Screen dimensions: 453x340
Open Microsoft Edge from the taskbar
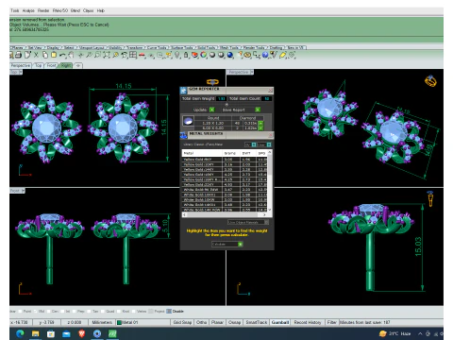20,333
